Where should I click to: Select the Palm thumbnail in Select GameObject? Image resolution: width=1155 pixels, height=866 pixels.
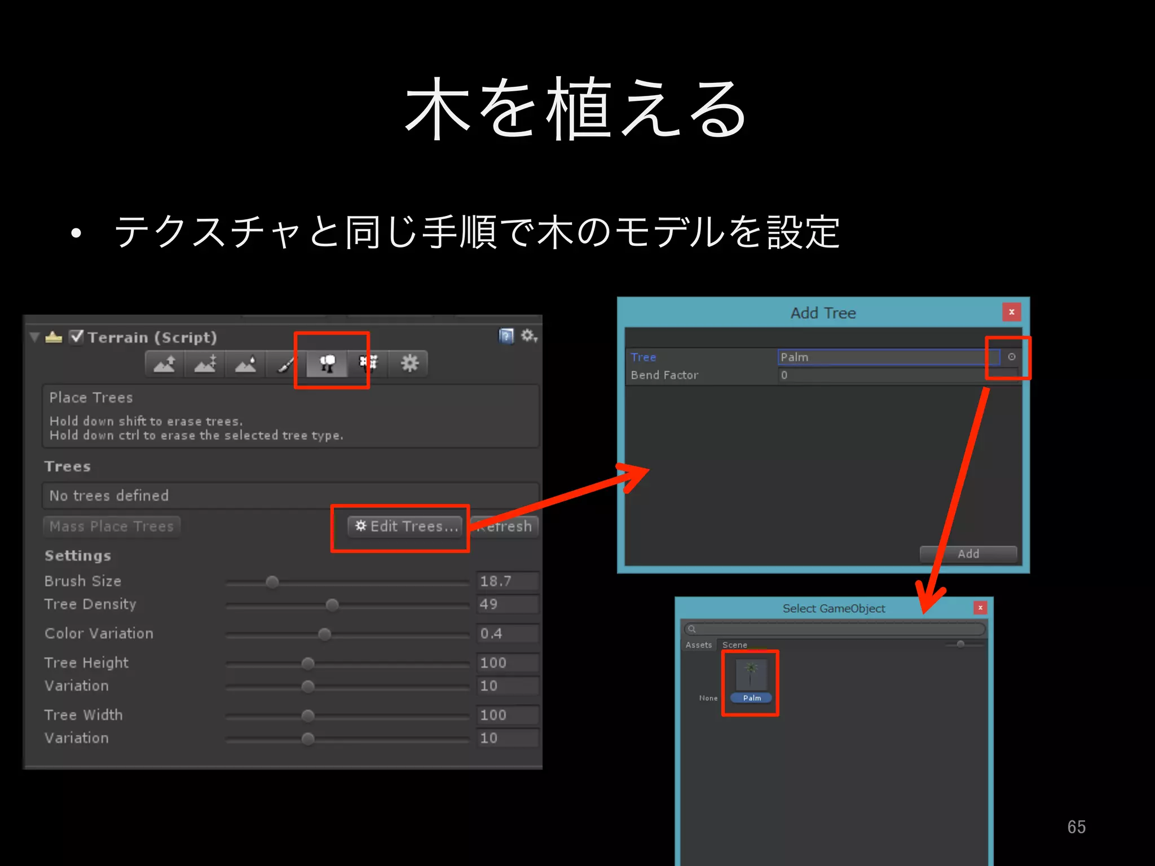(x=751, y=674)
